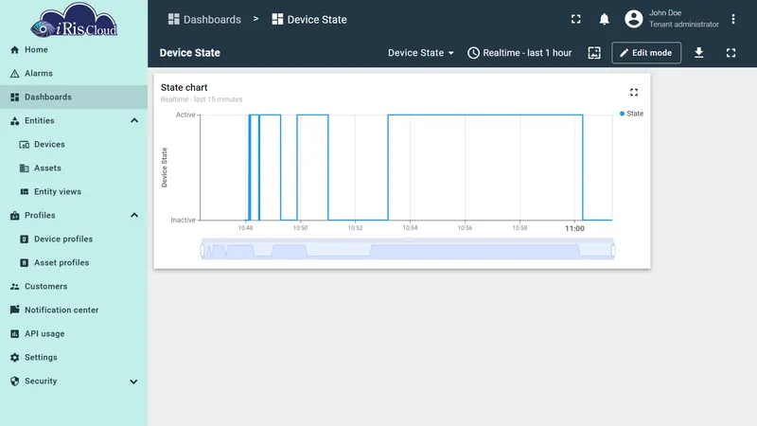Open the Realtime - last 1 hour time window
Screen dimensions: 757x426
pos(519,53)
